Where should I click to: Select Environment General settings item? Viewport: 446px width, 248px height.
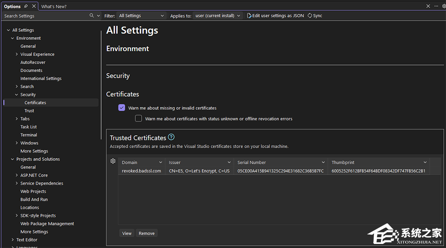[28, 46]
